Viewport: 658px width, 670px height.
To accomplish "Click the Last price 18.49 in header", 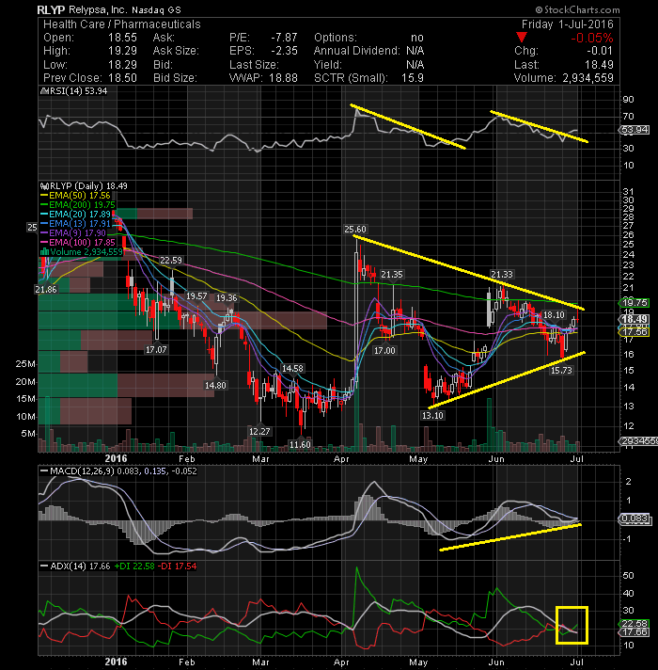I will 599,65.
